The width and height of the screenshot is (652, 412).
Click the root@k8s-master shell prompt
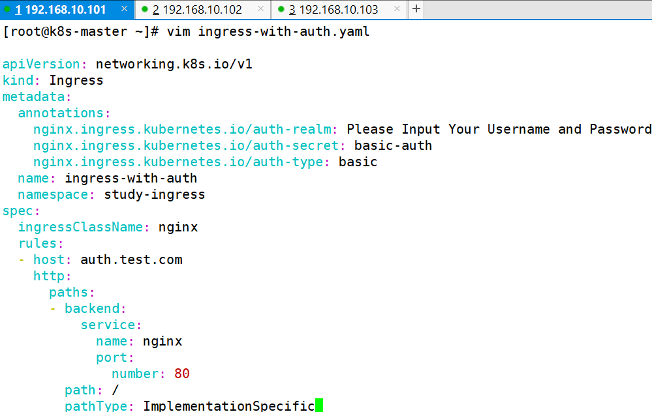tap(80, 32)
